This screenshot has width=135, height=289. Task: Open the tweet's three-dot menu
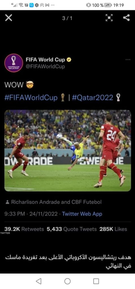click(128, 60)
